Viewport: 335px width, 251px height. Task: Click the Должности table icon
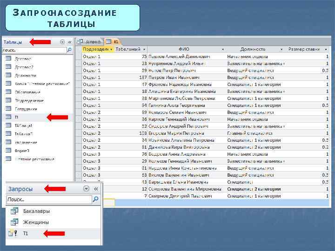8,75
